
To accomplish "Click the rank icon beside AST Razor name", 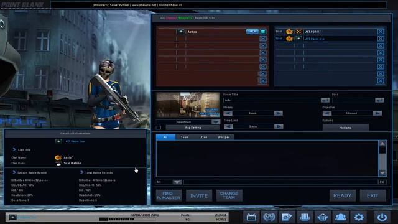I will coord(298,39).
